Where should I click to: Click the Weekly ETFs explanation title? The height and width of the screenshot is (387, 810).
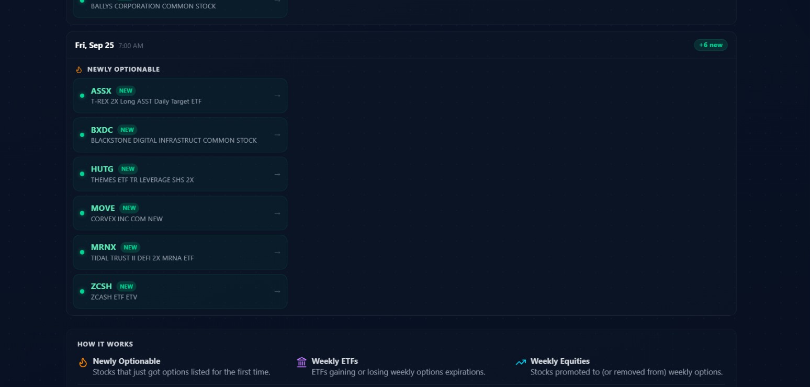point(335,361)
